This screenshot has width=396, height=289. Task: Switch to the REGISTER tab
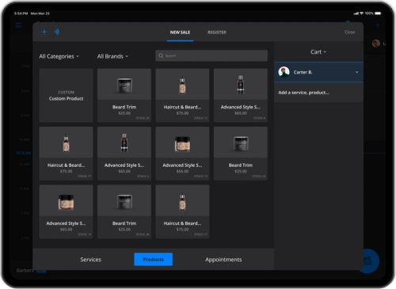click(217, 32)
